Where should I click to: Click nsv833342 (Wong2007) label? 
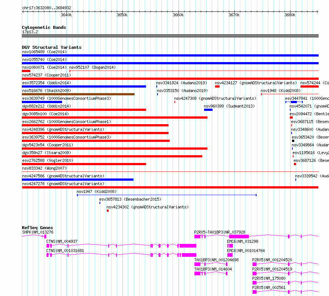44,168
